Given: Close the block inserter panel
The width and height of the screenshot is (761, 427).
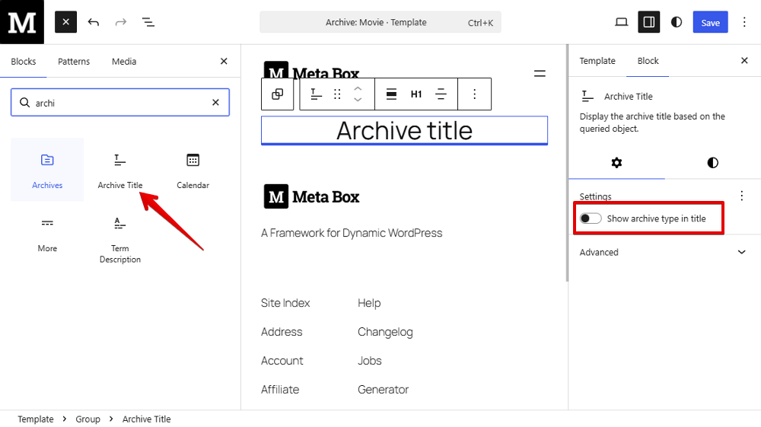Looking at the screenshot, I should point(224,61).
